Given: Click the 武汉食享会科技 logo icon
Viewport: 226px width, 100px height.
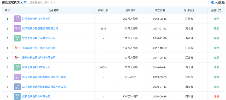Looking at the screenshot, I should coord(17,67).
